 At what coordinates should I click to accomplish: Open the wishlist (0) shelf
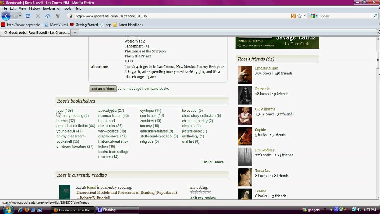(191, 141)
